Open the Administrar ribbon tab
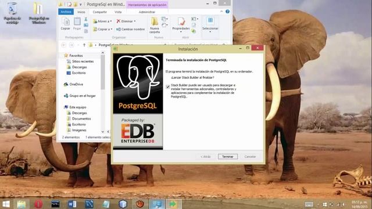This screenshot has width=372, height=209. pyautogui.click(x=147, y=12)
